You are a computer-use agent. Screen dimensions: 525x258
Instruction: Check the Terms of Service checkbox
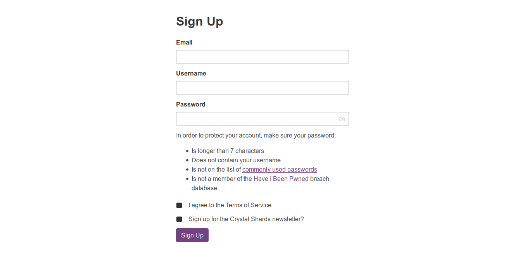point(179,205)
